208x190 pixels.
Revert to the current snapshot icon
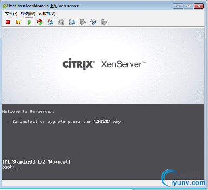[x=61, y=22]
